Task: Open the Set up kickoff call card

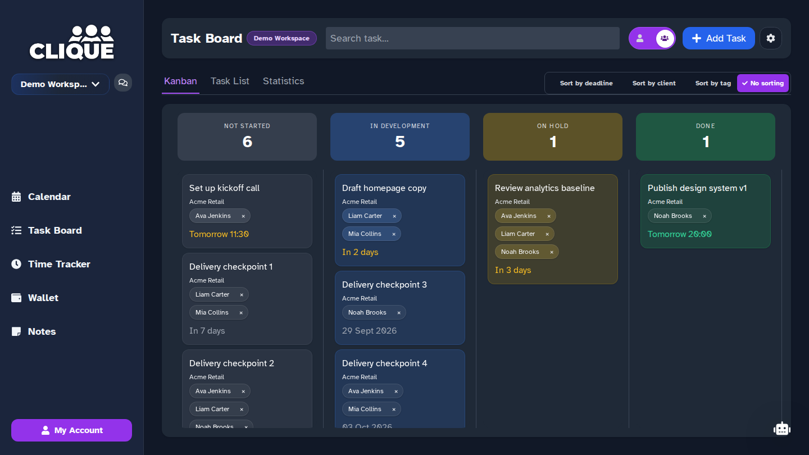Action: pyautogui.click(x=247, y=211)
